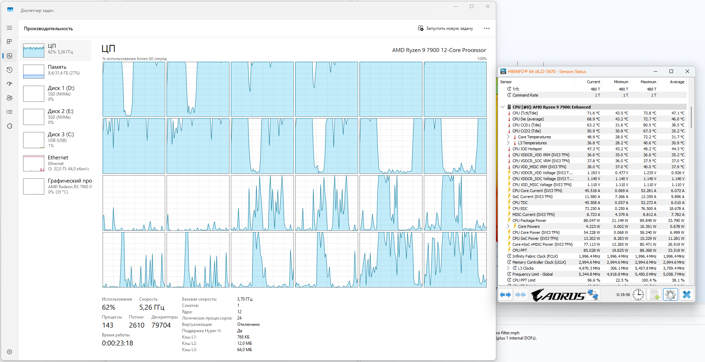Select the SoC Current (SVI3 TFN) row

point(593,197)
